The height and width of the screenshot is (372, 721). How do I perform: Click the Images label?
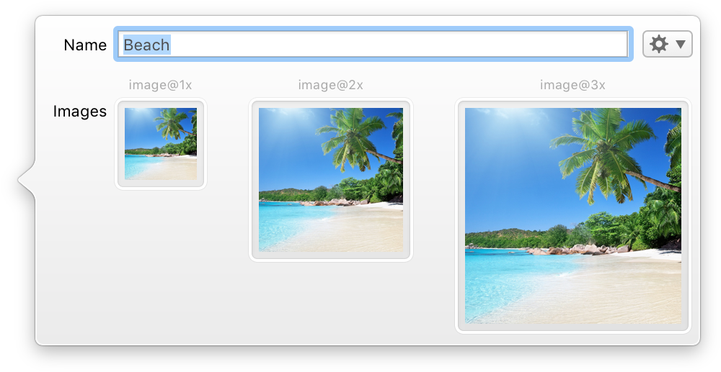(80, 112)
